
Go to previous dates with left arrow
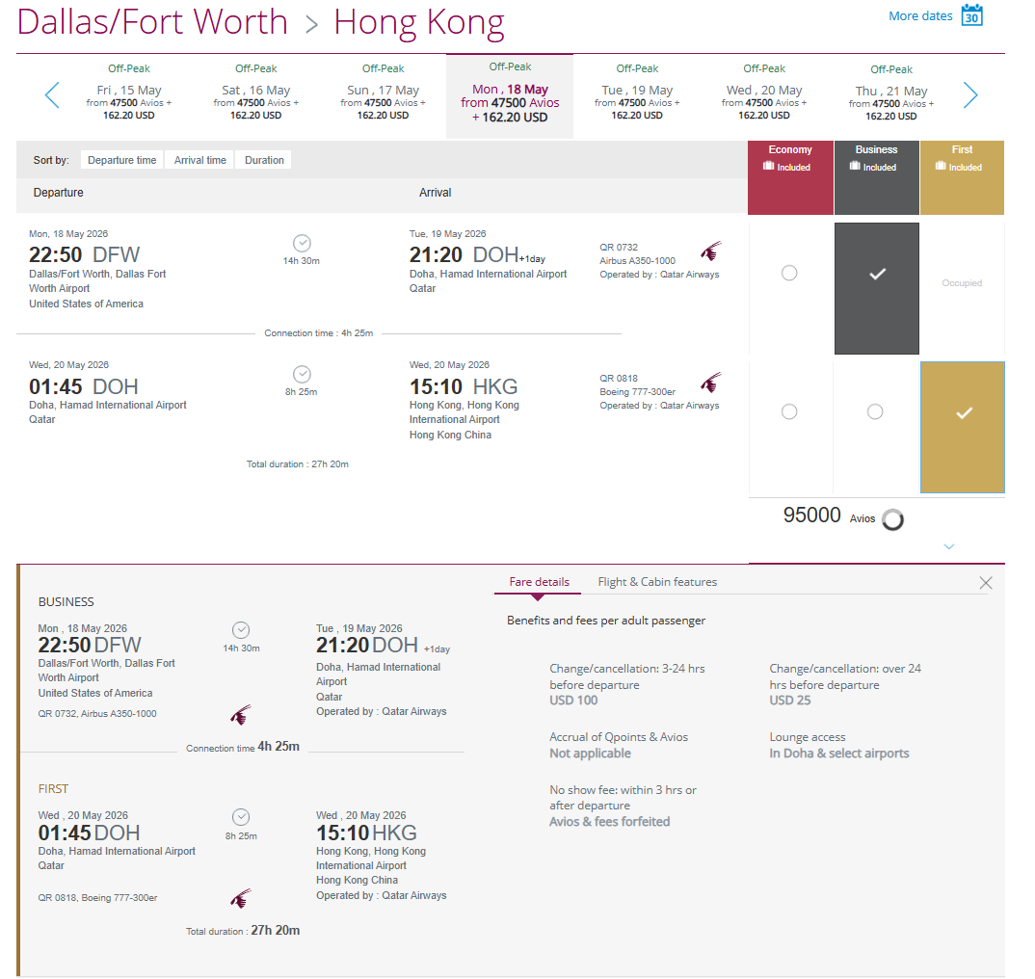click(x=52, y=95)
